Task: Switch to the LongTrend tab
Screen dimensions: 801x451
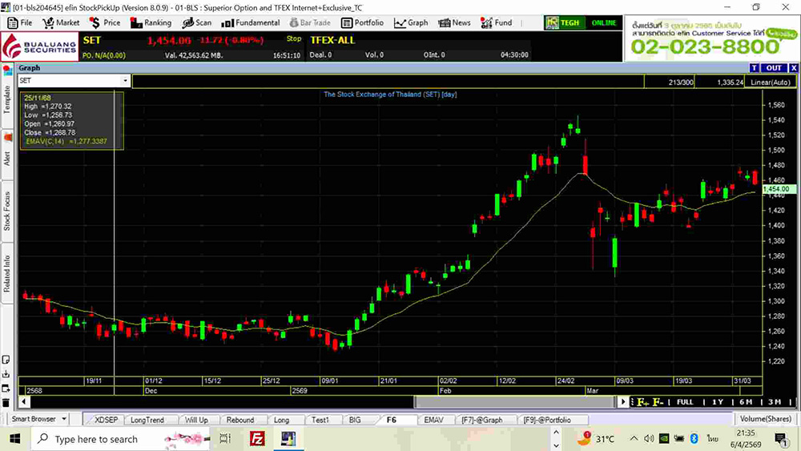Action: pos(147,420)
